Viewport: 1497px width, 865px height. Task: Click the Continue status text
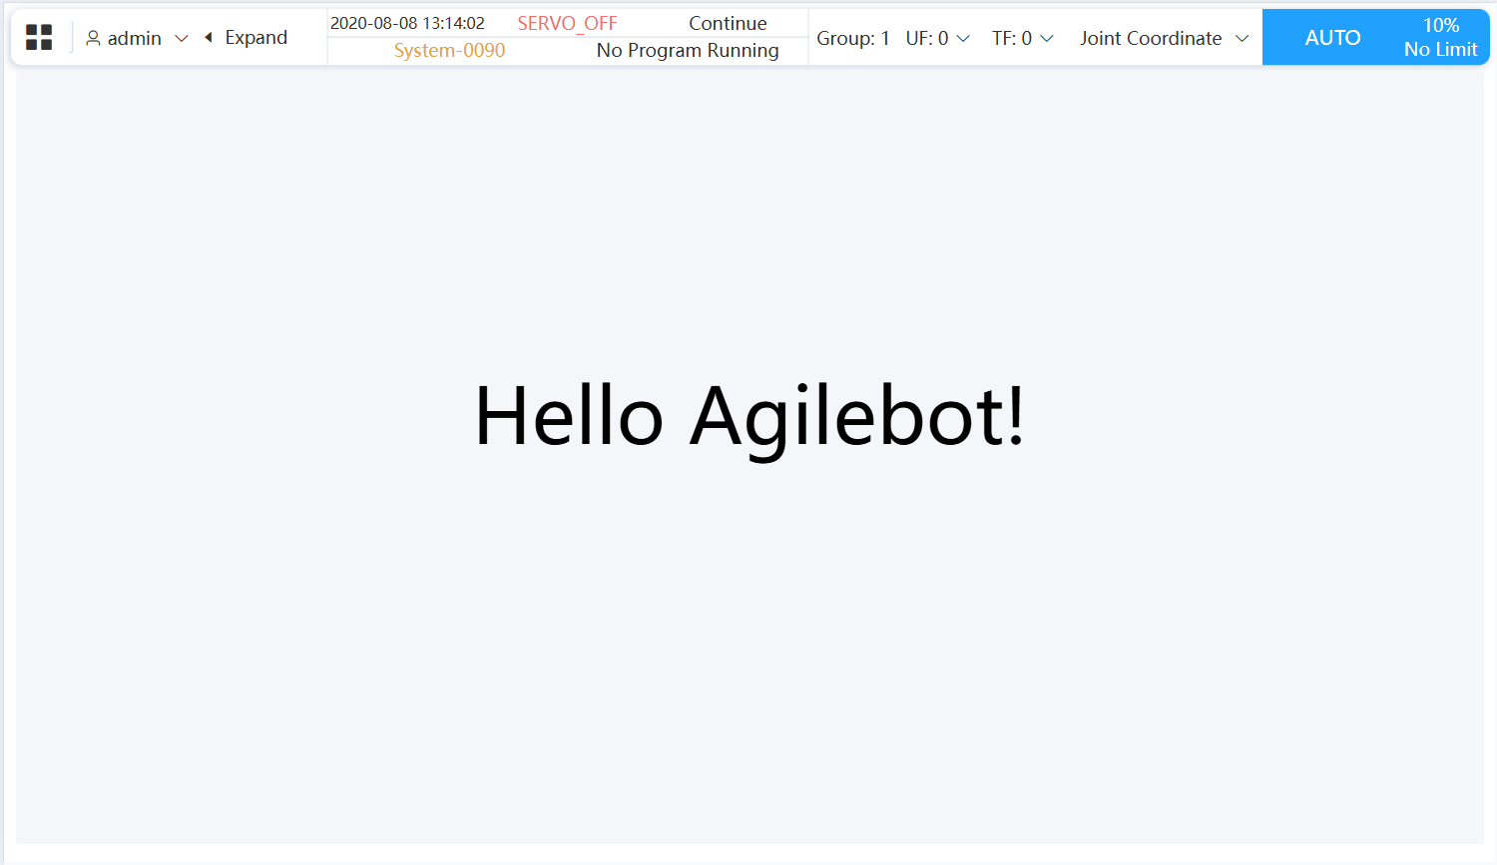pyautogui.click(x=728, y=23)
